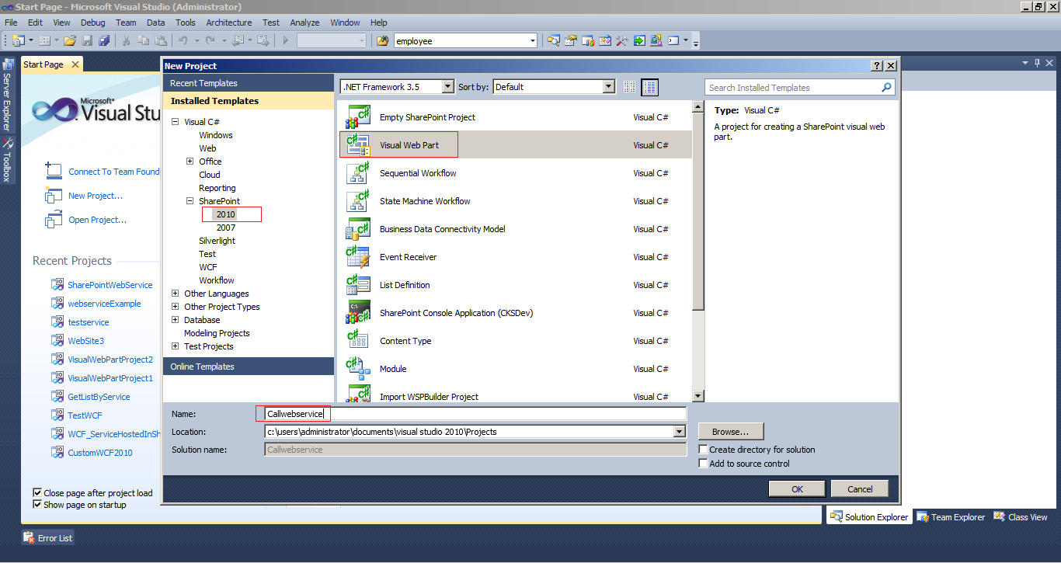The width and height of the screenshot is (1061, 563).
Task: Open the Analyze menu
Action: click(x=304, y=23)
